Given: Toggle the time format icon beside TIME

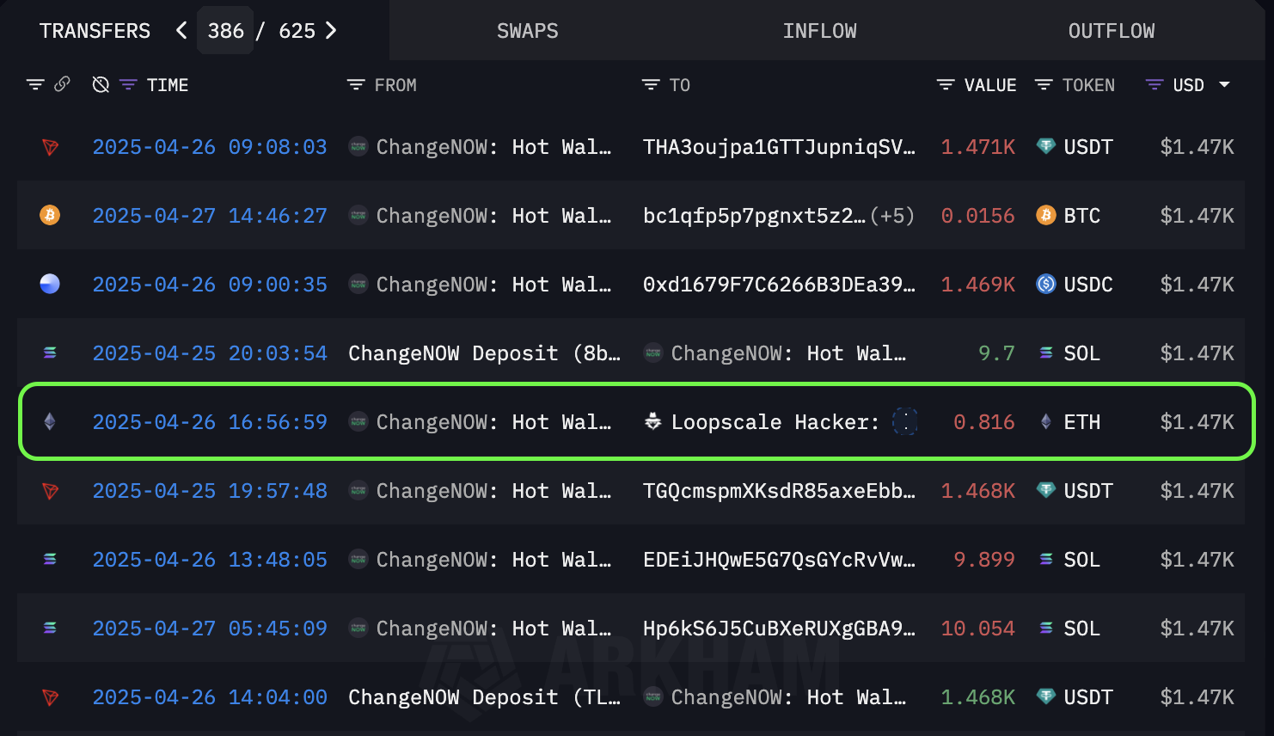Looking at the screenshot, I should point(101,85).
